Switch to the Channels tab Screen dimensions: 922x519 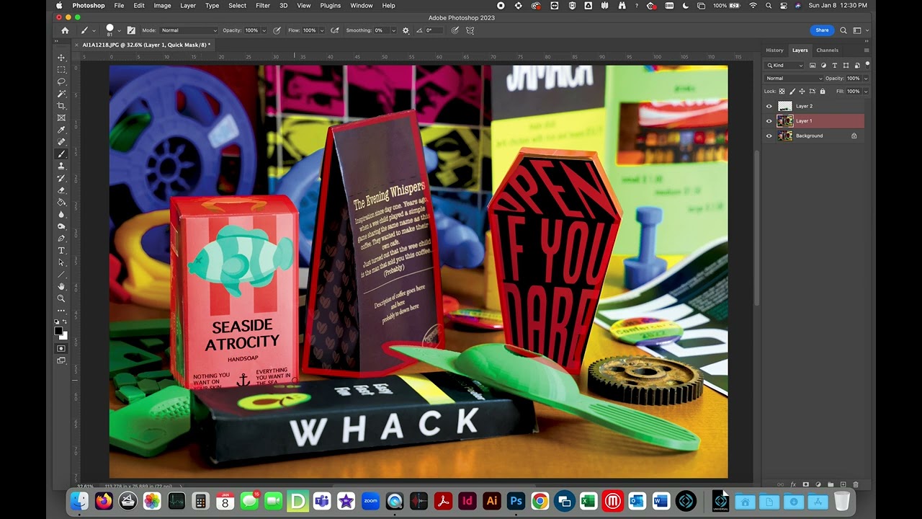pos(827,50)
